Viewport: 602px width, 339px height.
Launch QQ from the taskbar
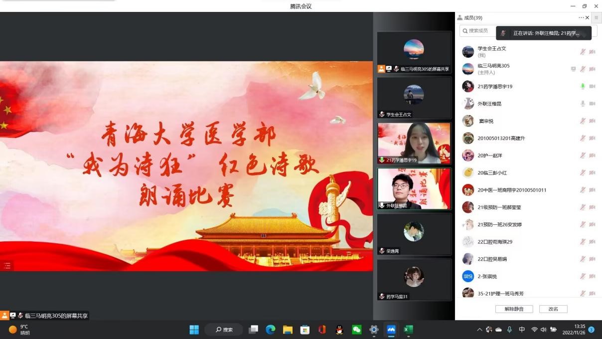coord(338,330)
